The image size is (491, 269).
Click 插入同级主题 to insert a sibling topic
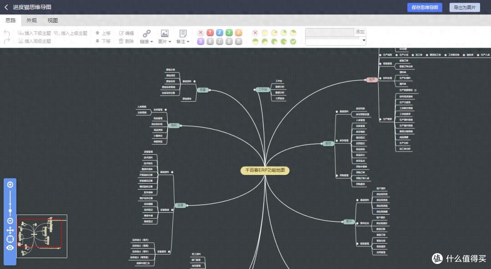click(x=35, y=41)
